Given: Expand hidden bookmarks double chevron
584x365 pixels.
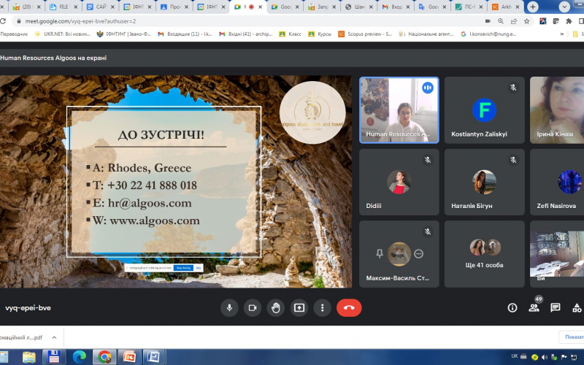Looking at the screenshot, I should 561,34.
